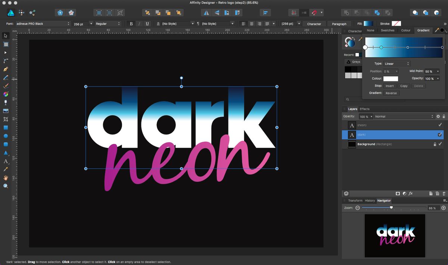Toggle visibility of Background layer
This screenshot has height=265, width=448.
point(440,144)
